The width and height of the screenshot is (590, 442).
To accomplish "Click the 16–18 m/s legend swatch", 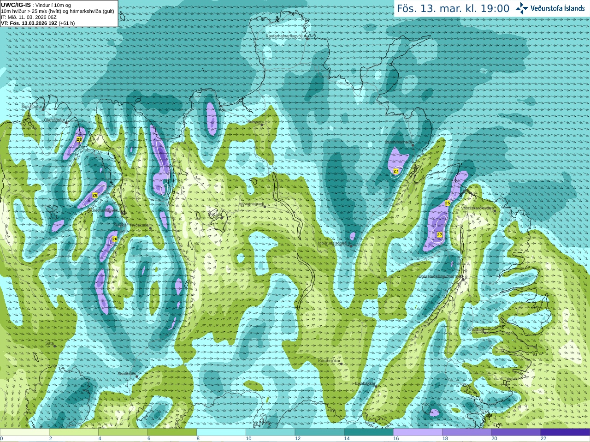I will (x=418, y=432).
